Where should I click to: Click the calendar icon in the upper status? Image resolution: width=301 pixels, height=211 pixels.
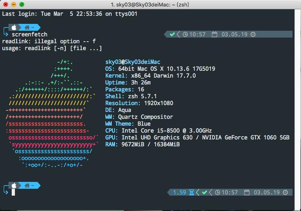click(214, 34)
